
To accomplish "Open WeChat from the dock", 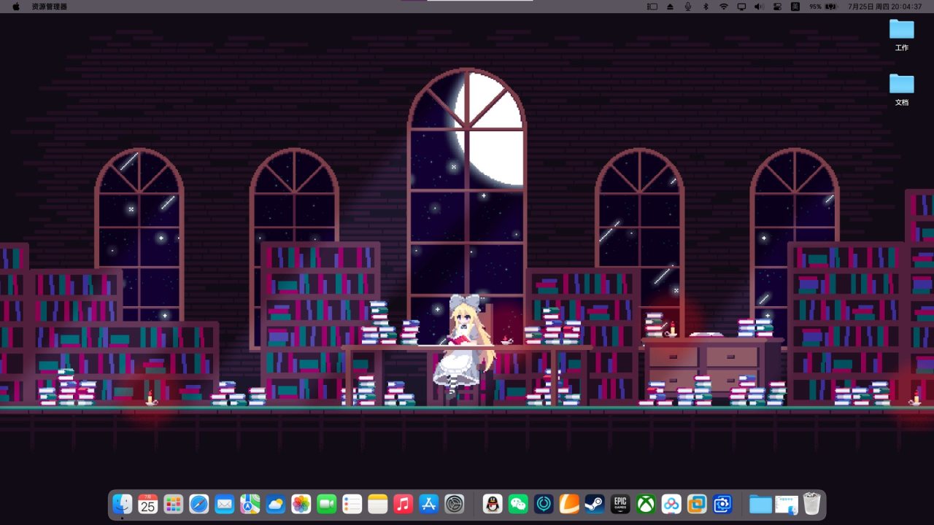I will pyautogui.click(x=518, y=504).
